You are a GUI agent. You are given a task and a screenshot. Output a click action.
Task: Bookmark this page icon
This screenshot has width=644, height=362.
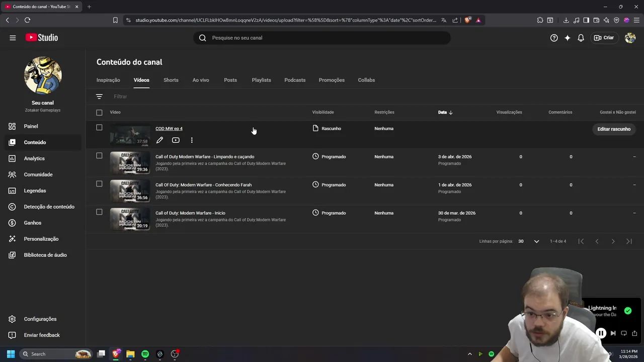115,20
